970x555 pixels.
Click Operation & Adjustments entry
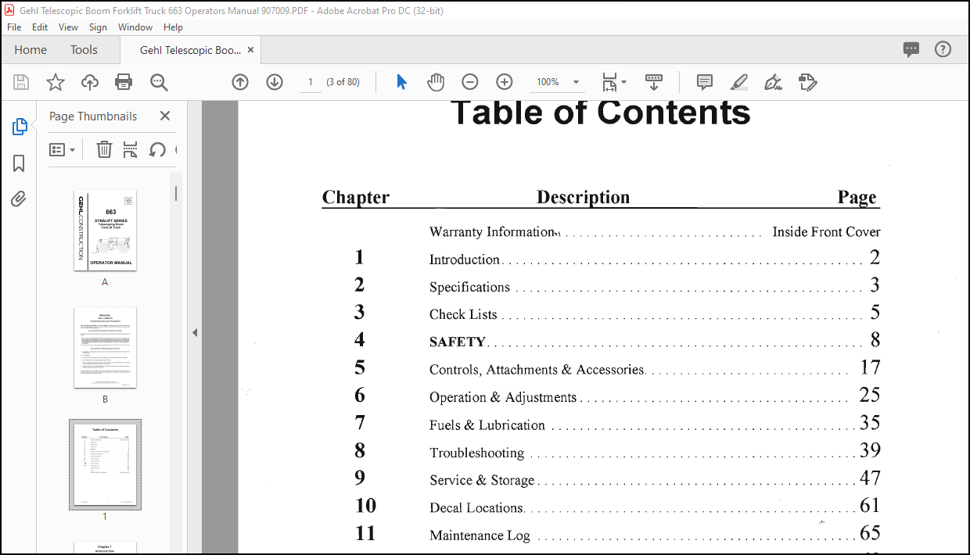(503, 397)
